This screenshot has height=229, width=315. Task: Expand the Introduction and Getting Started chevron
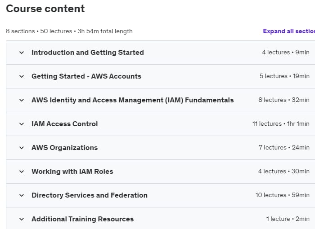(x=22, y=53)
